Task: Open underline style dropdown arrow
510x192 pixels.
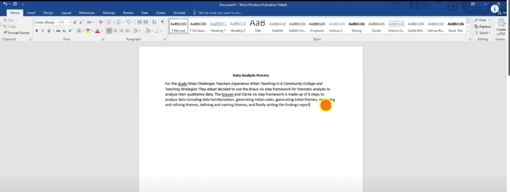Action: click(x=53, y=31)
